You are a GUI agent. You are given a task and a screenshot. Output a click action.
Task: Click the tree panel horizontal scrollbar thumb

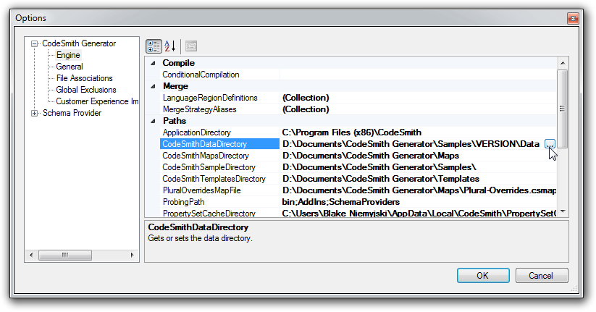click(x=65, y=255)
